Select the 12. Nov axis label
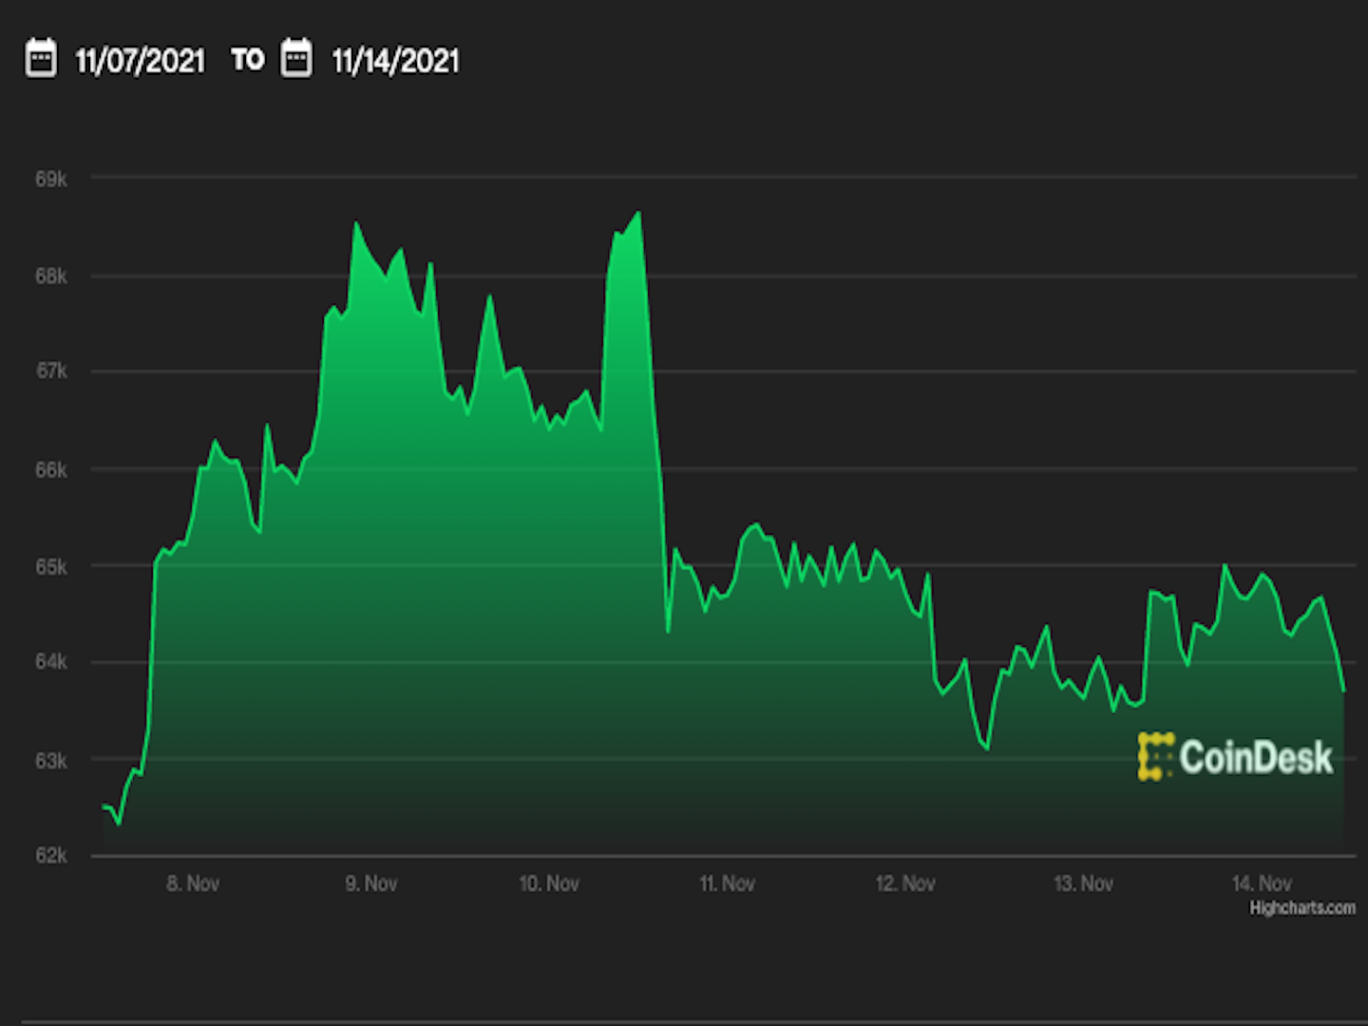This screenshot has height=1026, width=1368. point(905,883)
